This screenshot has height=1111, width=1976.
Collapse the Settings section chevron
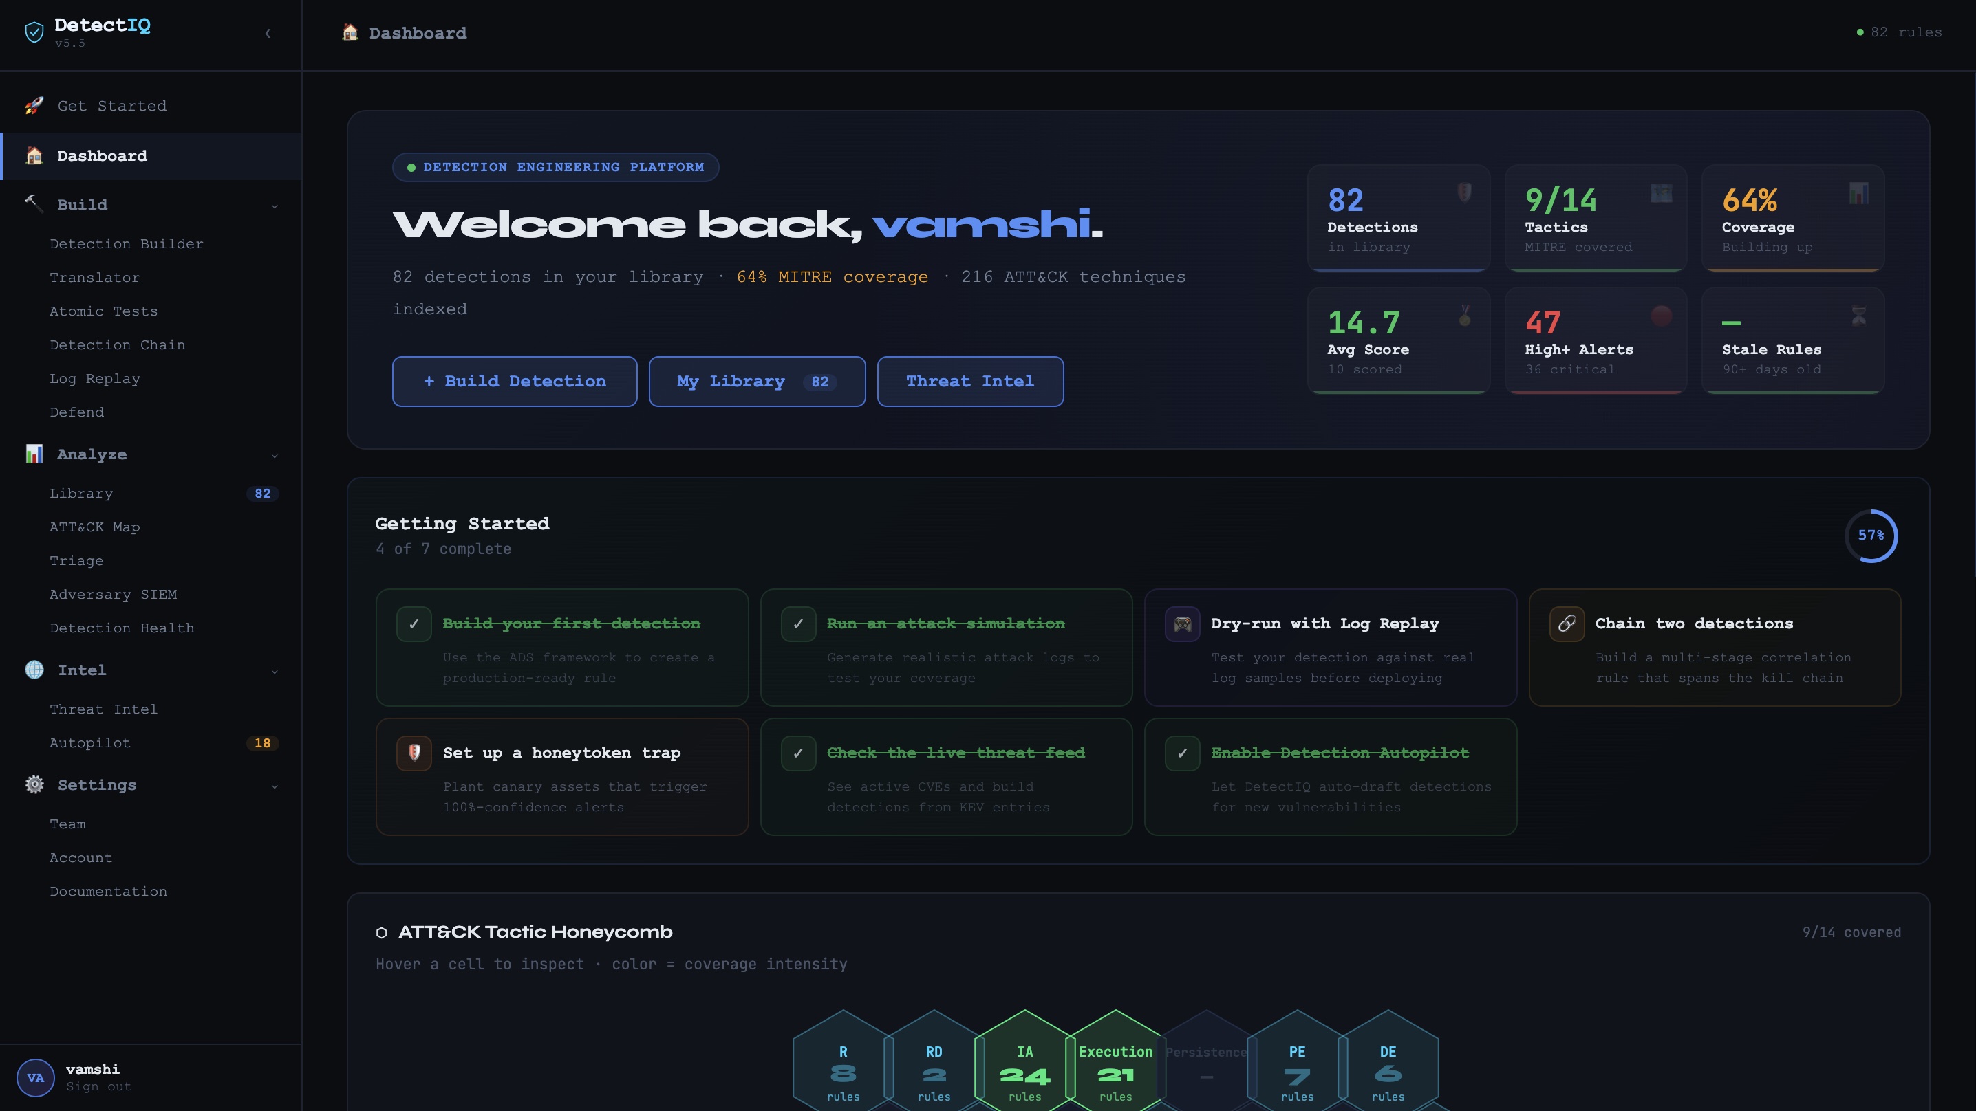click(275, 786)
